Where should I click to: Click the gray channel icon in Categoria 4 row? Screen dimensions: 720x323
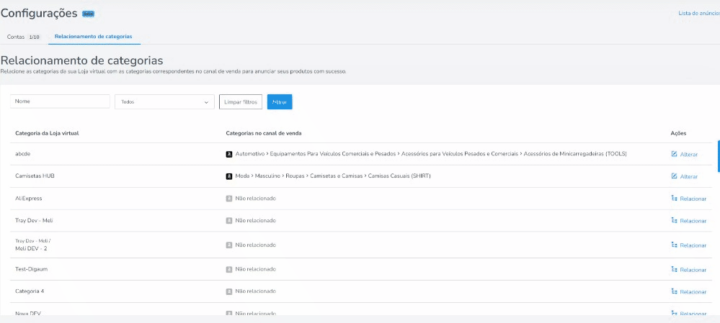tap(228, 291)
